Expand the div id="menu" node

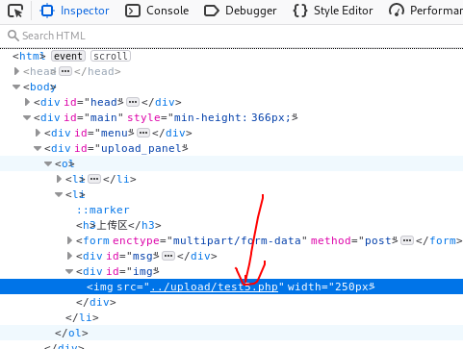pos(38,133)
